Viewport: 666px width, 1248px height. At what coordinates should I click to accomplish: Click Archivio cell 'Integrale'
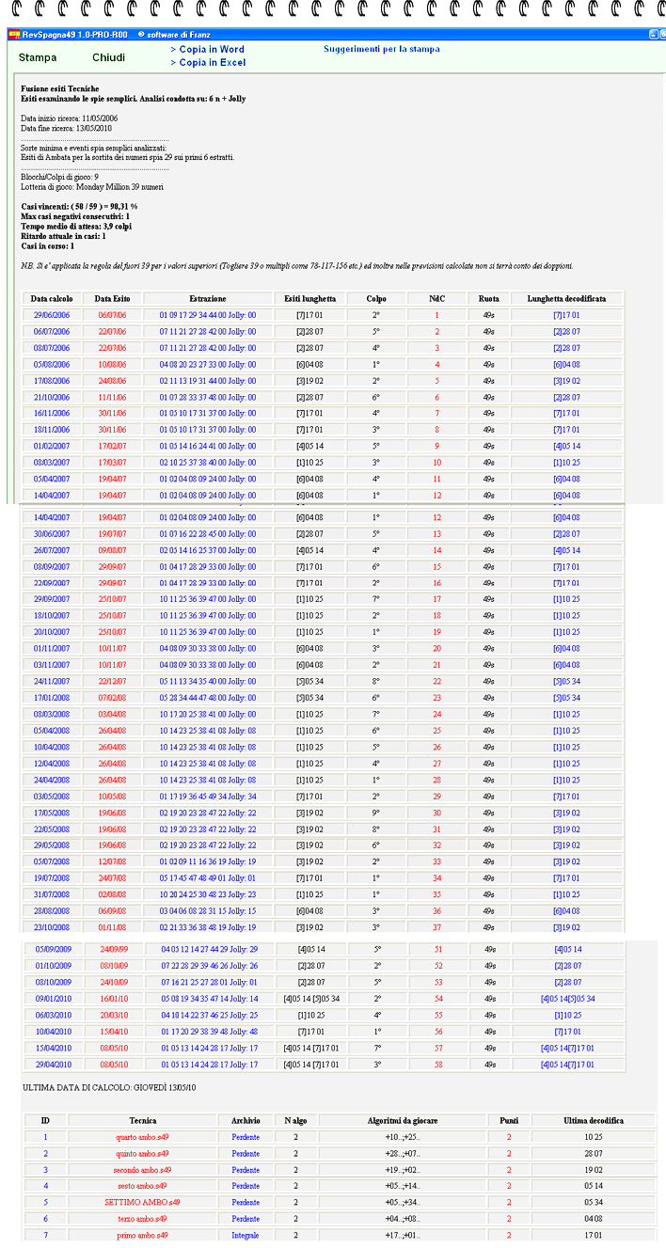pos(246,1235)
